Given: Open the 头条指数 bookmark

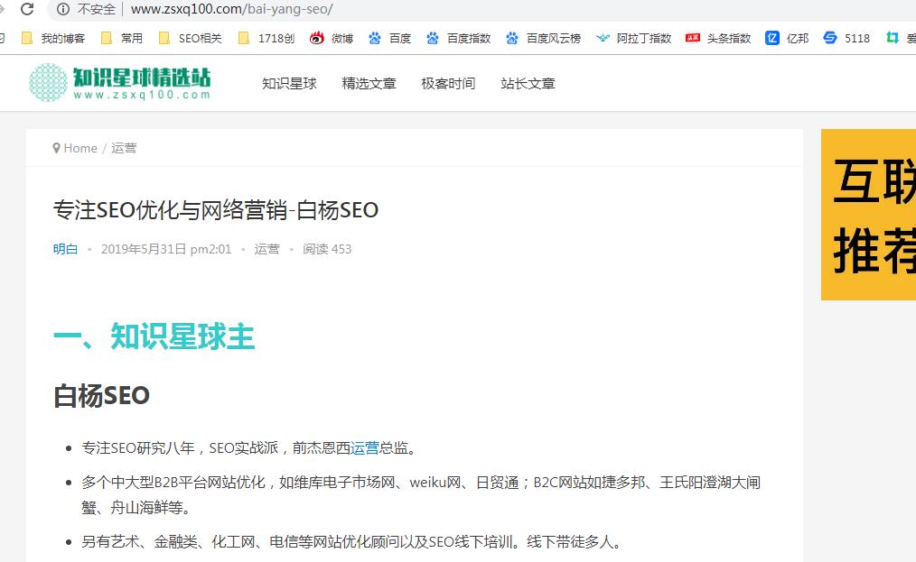Looking at the screenshot, I should coord(718,38).
